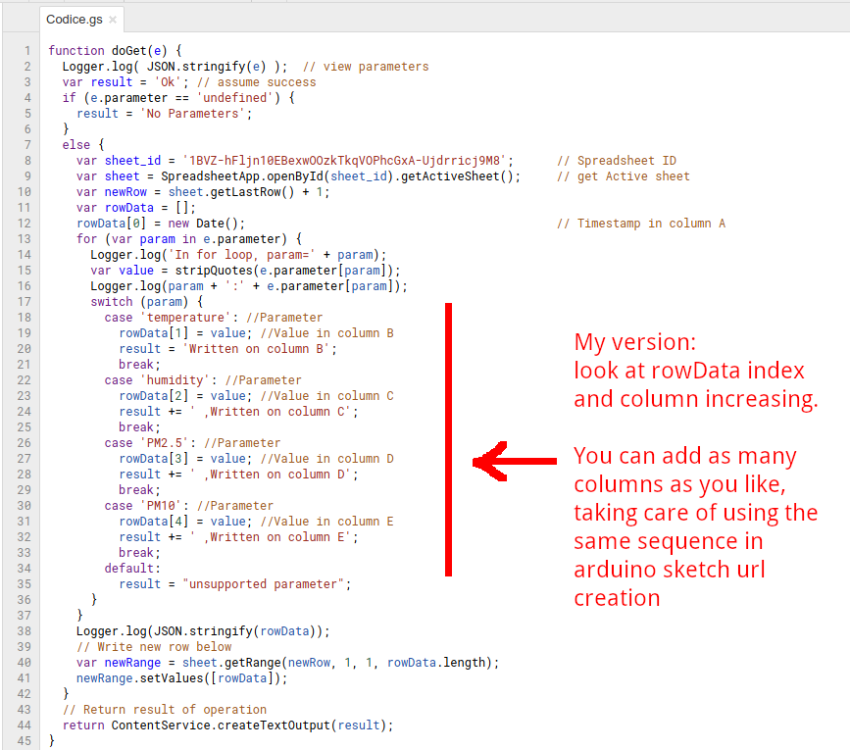This screenshot has height=750, width=850.
Task: Click '// Return result of operation' comment
Action: click(165, 711)
